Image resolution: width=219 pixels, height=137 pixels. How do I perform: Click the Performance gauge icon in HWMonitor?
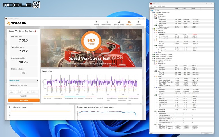[156, 111]
